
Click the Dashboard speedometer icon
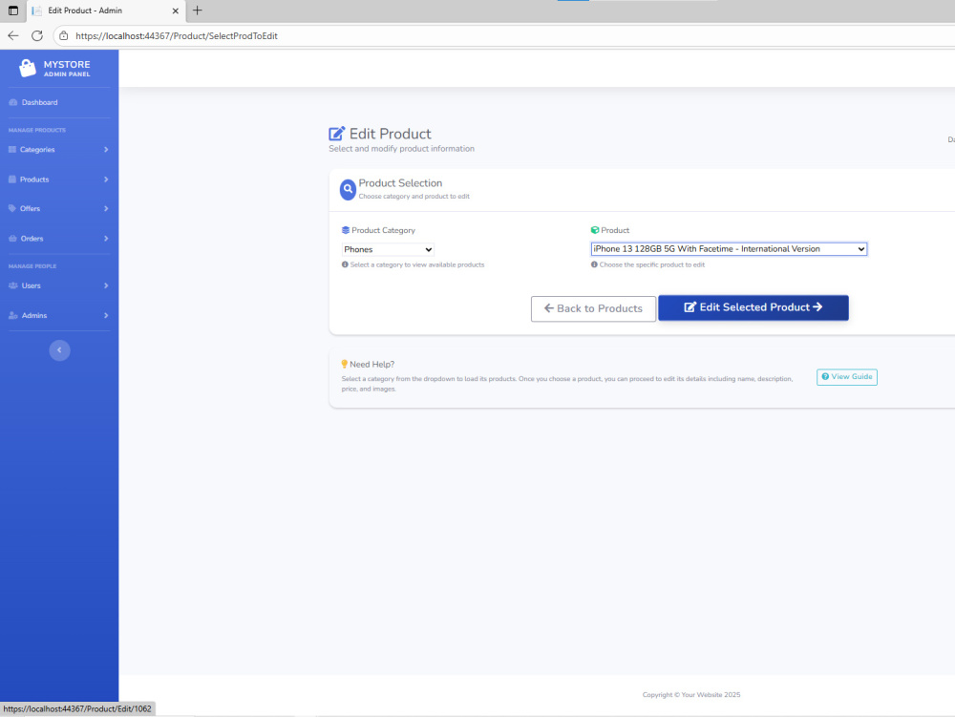[13, 102]
